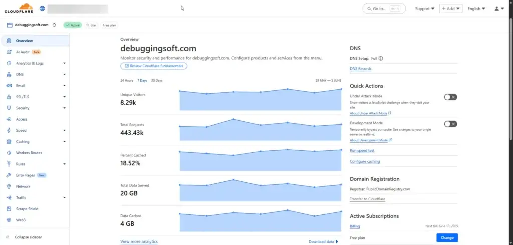Click the DNS network icon in sidebar

[9, 75]
